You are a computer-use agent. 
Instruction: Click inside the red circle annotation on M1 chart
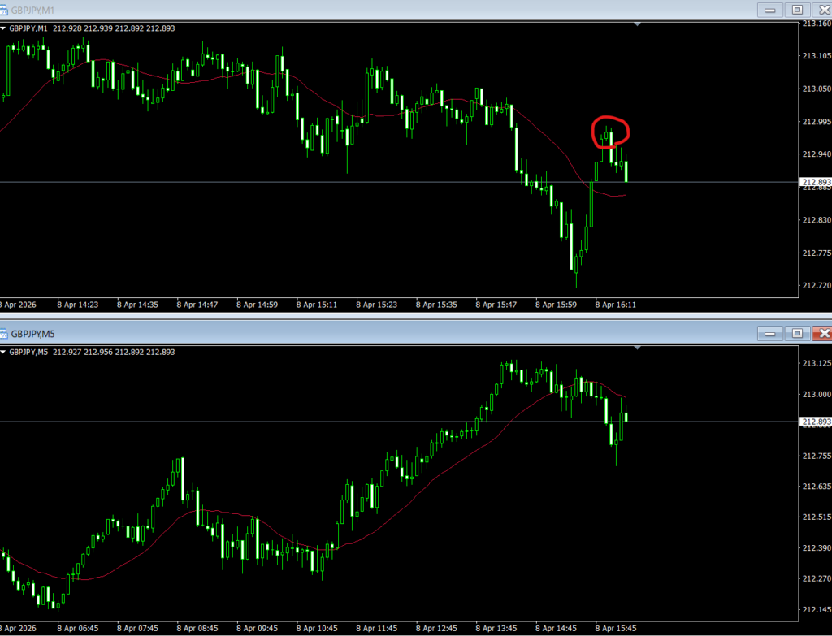point(610,132)
